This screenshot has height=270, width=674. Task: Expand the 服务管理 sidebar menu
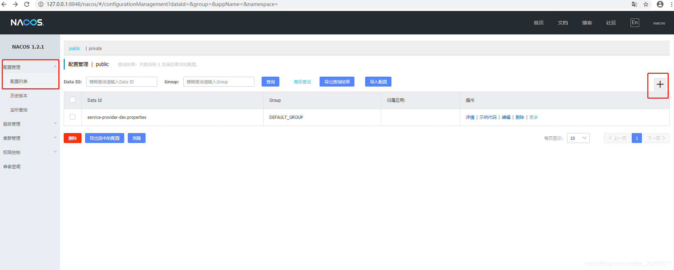pyautogui.click(x=30, y=124)
